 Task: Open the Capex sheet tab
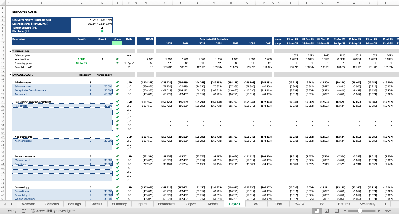191,204
